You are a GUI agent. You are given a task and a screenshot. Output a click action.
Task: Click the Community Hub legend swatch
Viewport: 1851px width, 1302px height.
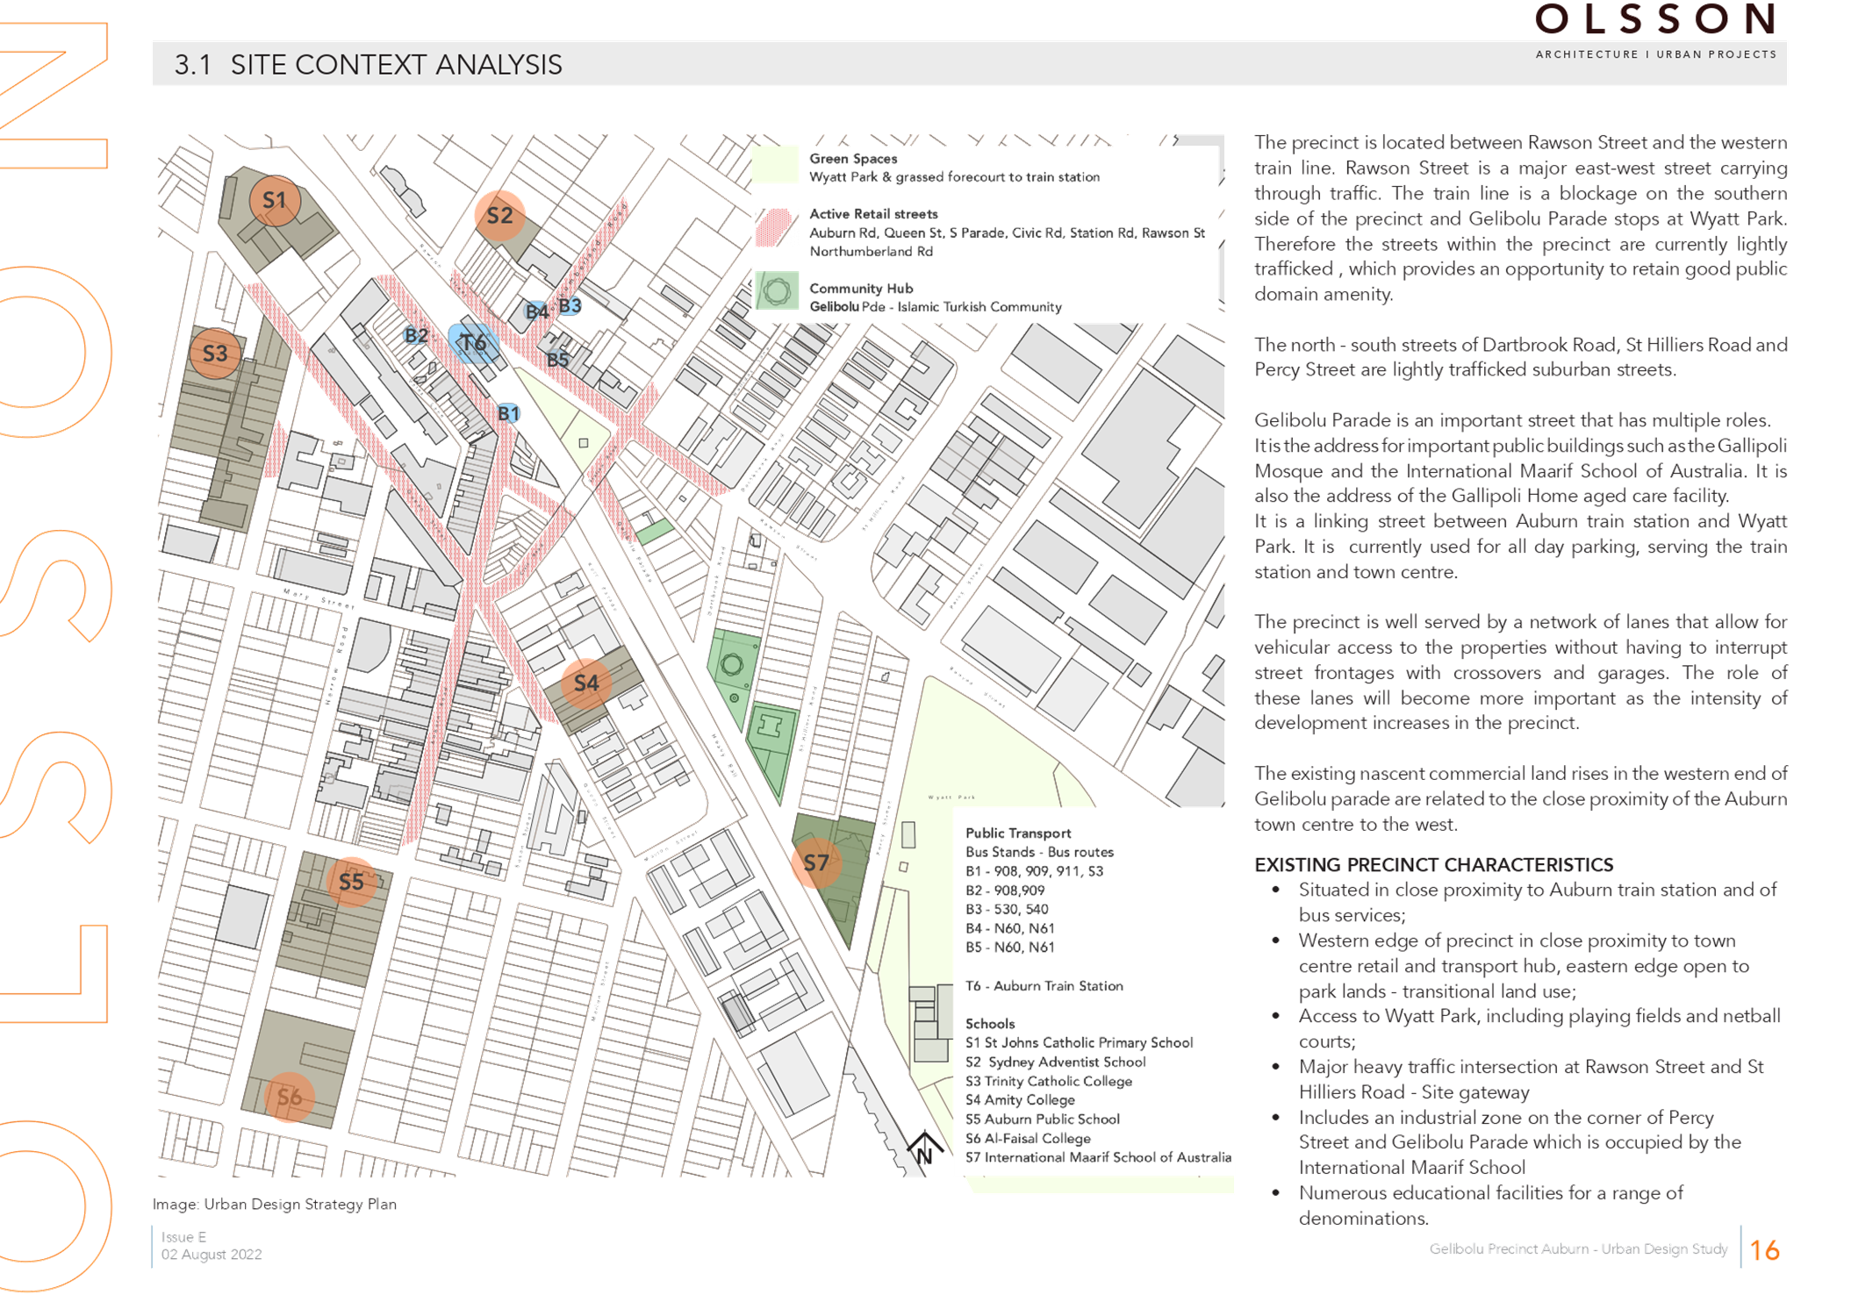coord(777,291)
